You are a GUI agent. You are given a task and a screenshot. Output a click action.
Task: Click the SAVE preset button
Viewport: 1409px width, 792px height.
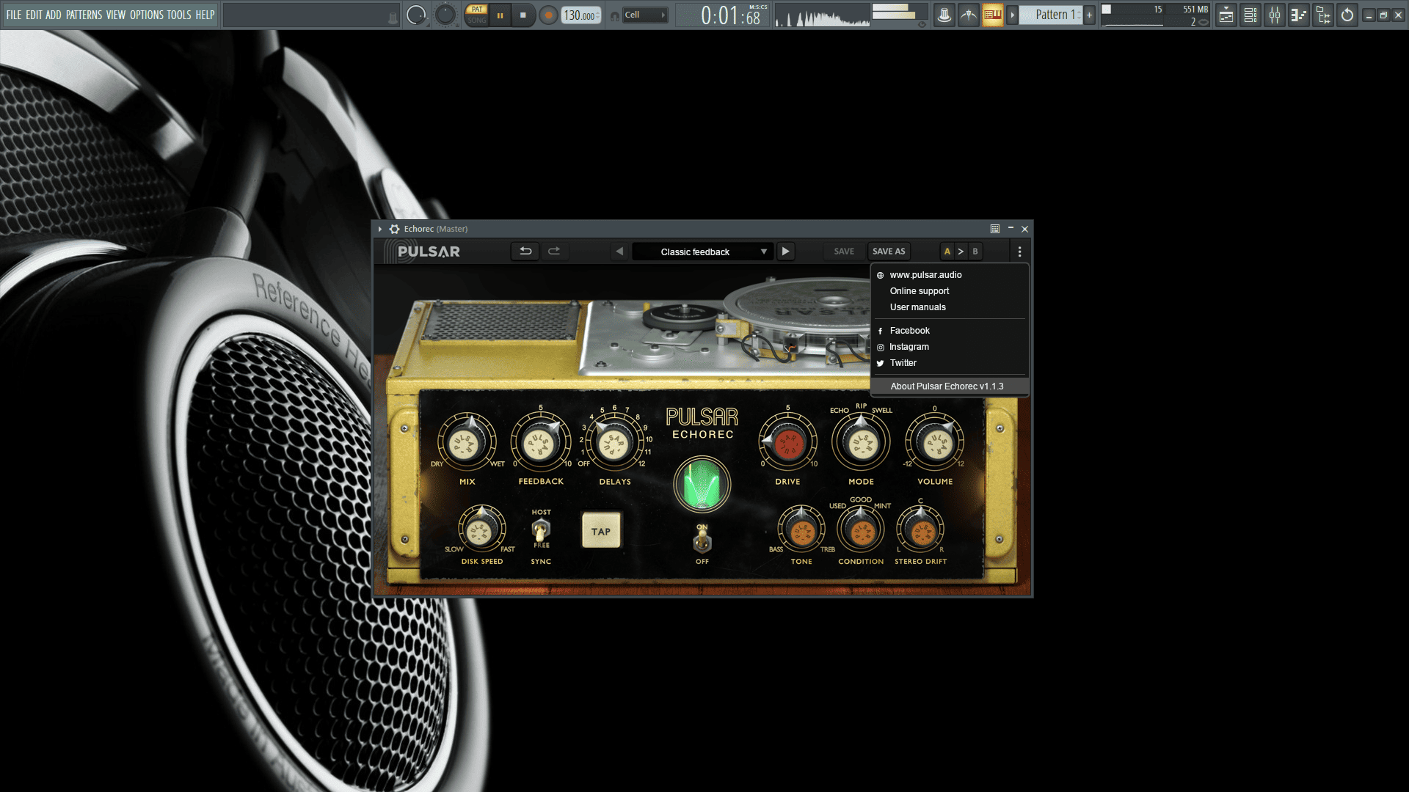[x=844, y=252]
